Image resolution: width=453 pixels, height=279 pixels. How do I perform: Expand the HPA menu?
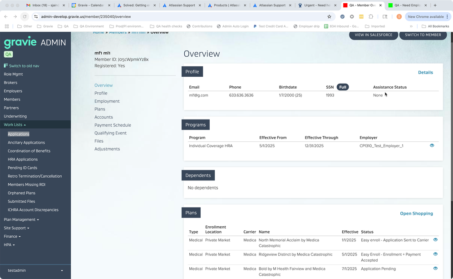(9, 245)
